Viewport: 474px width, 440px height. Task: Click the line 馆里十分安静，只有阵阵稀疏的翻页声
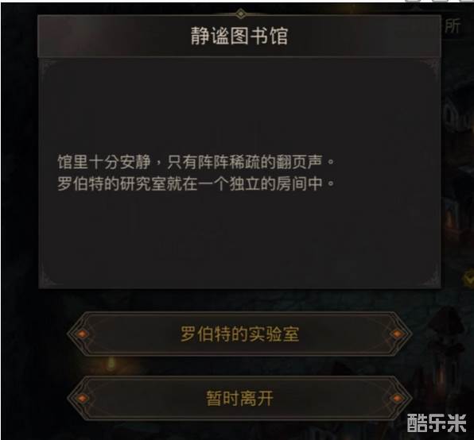(x=196, y=162)
